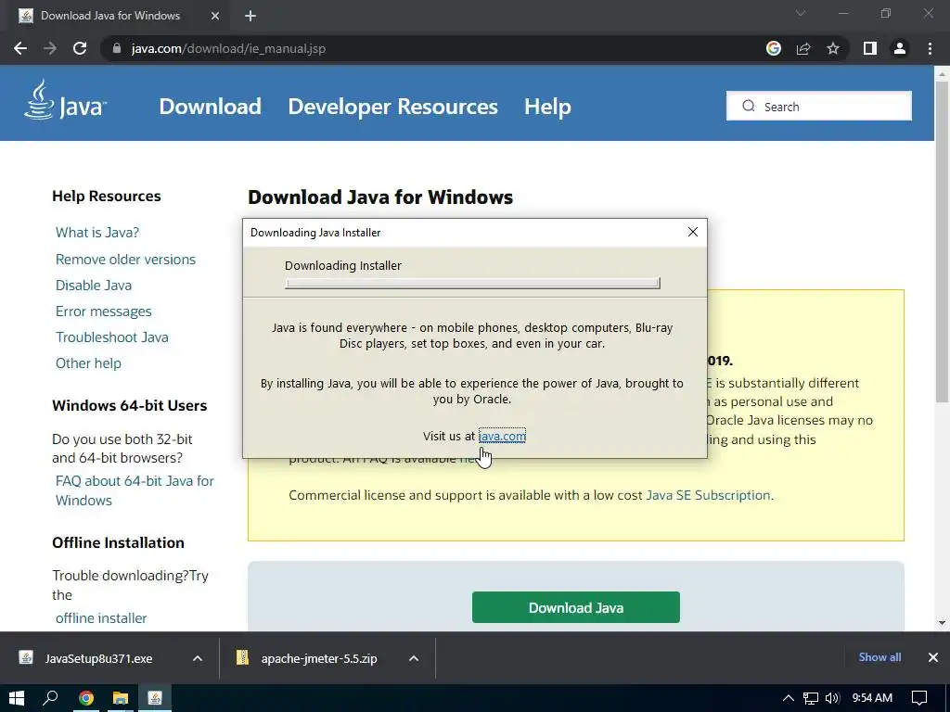Viewport: 950px width, 712px height.
Task: Open FAQ about 64-bit Java link
Action: pyautogui.click(x=135, y=490)
